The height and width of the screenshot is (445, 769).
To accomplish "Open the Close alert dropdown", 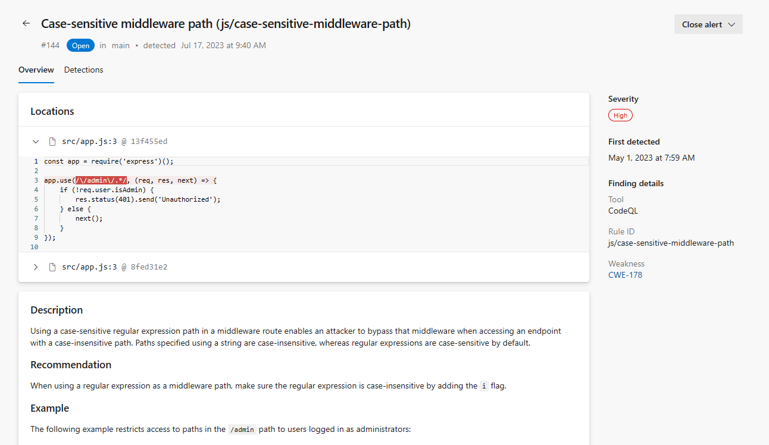I will (708, 24).
